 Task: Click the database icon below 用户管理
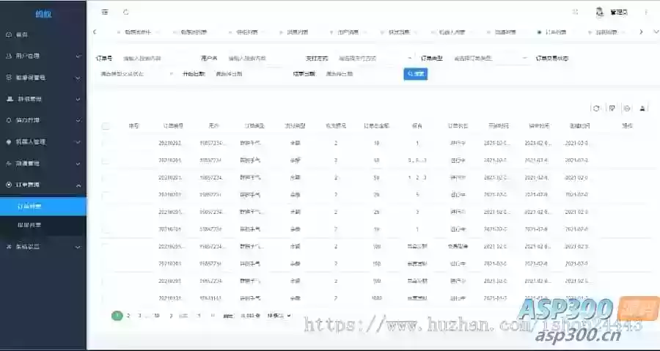[x=9, y=78]
